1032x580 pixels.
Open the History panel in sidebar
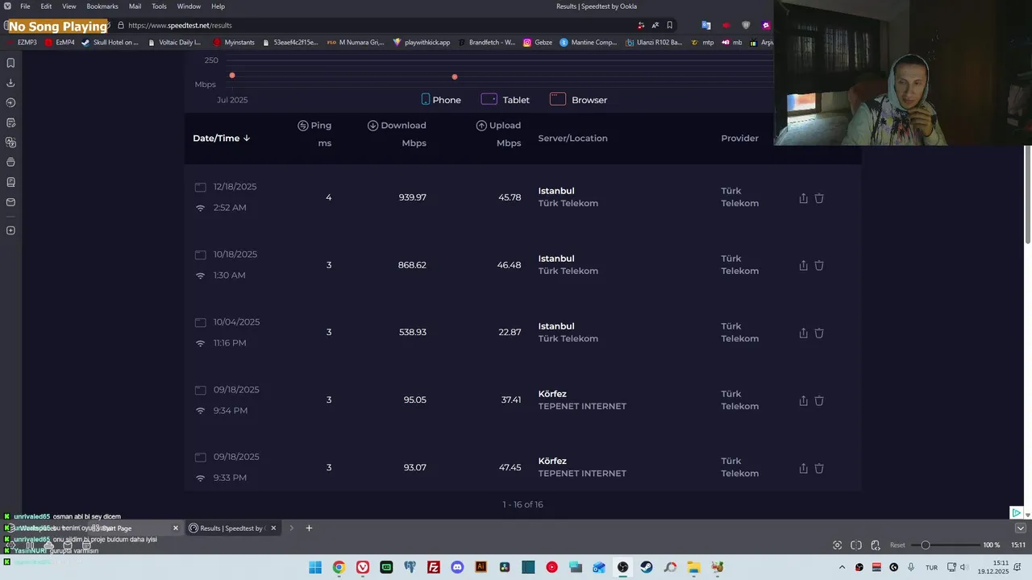click(10, 103)
